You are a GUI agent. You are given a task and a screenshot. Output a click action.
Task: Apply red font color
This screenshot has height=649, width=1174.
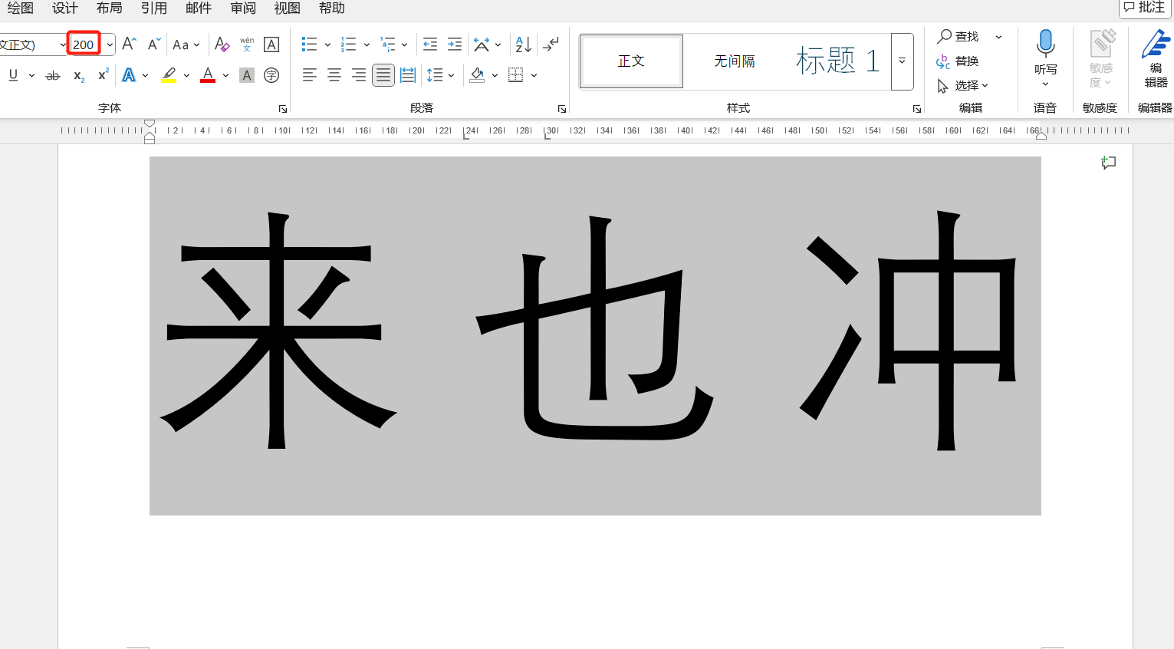pyautogui.click(x=208, y=75)
